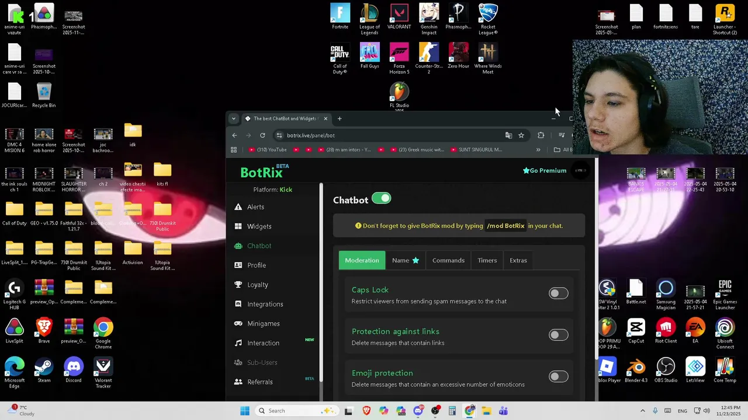Click the browser Back arrow

(x=234, y=135)
